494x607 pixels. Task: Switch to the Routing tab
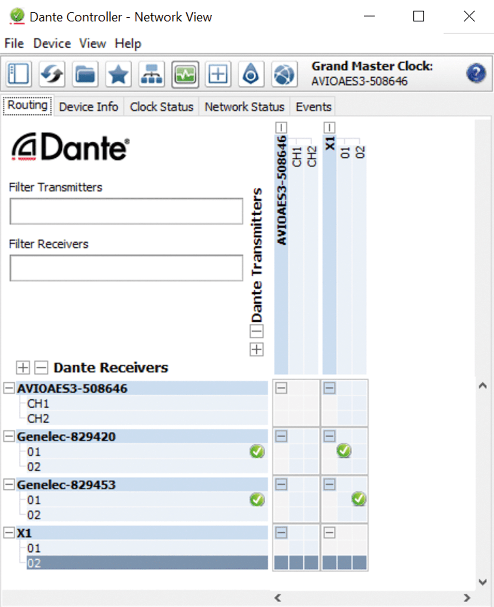point(27,105)
